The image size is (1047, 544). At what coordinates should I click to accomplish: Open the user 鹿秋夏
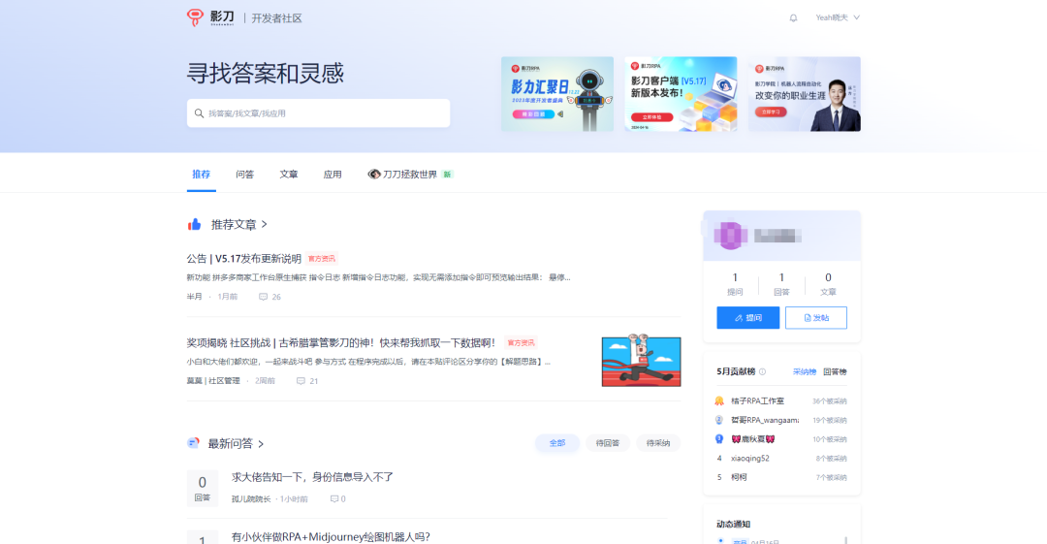pos(753,439)
